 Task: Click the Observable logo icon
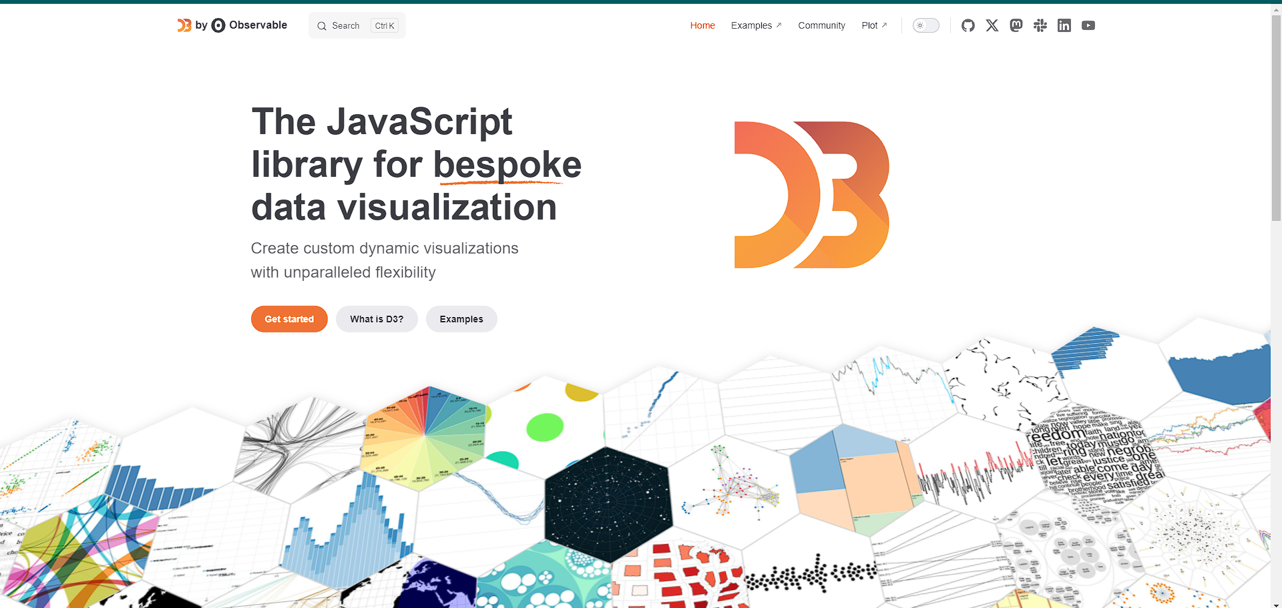[218, 25]
